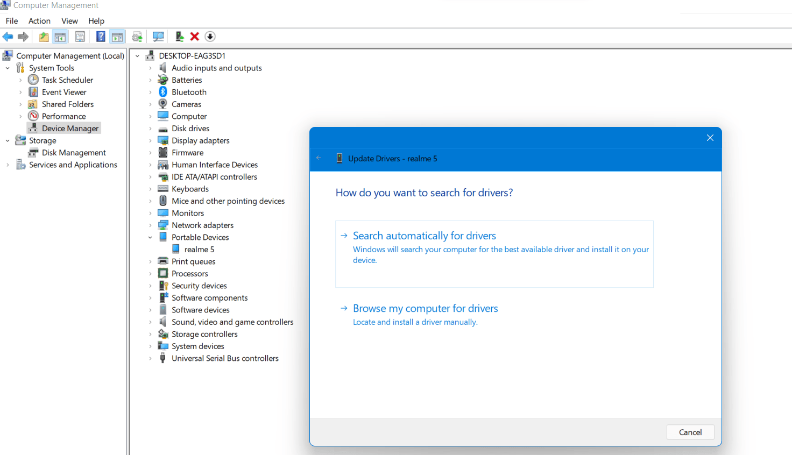Toggle Show/Hide Action Pane toolbar icon
The height and width of the screenshot is (455, 792).
point(117,37)
